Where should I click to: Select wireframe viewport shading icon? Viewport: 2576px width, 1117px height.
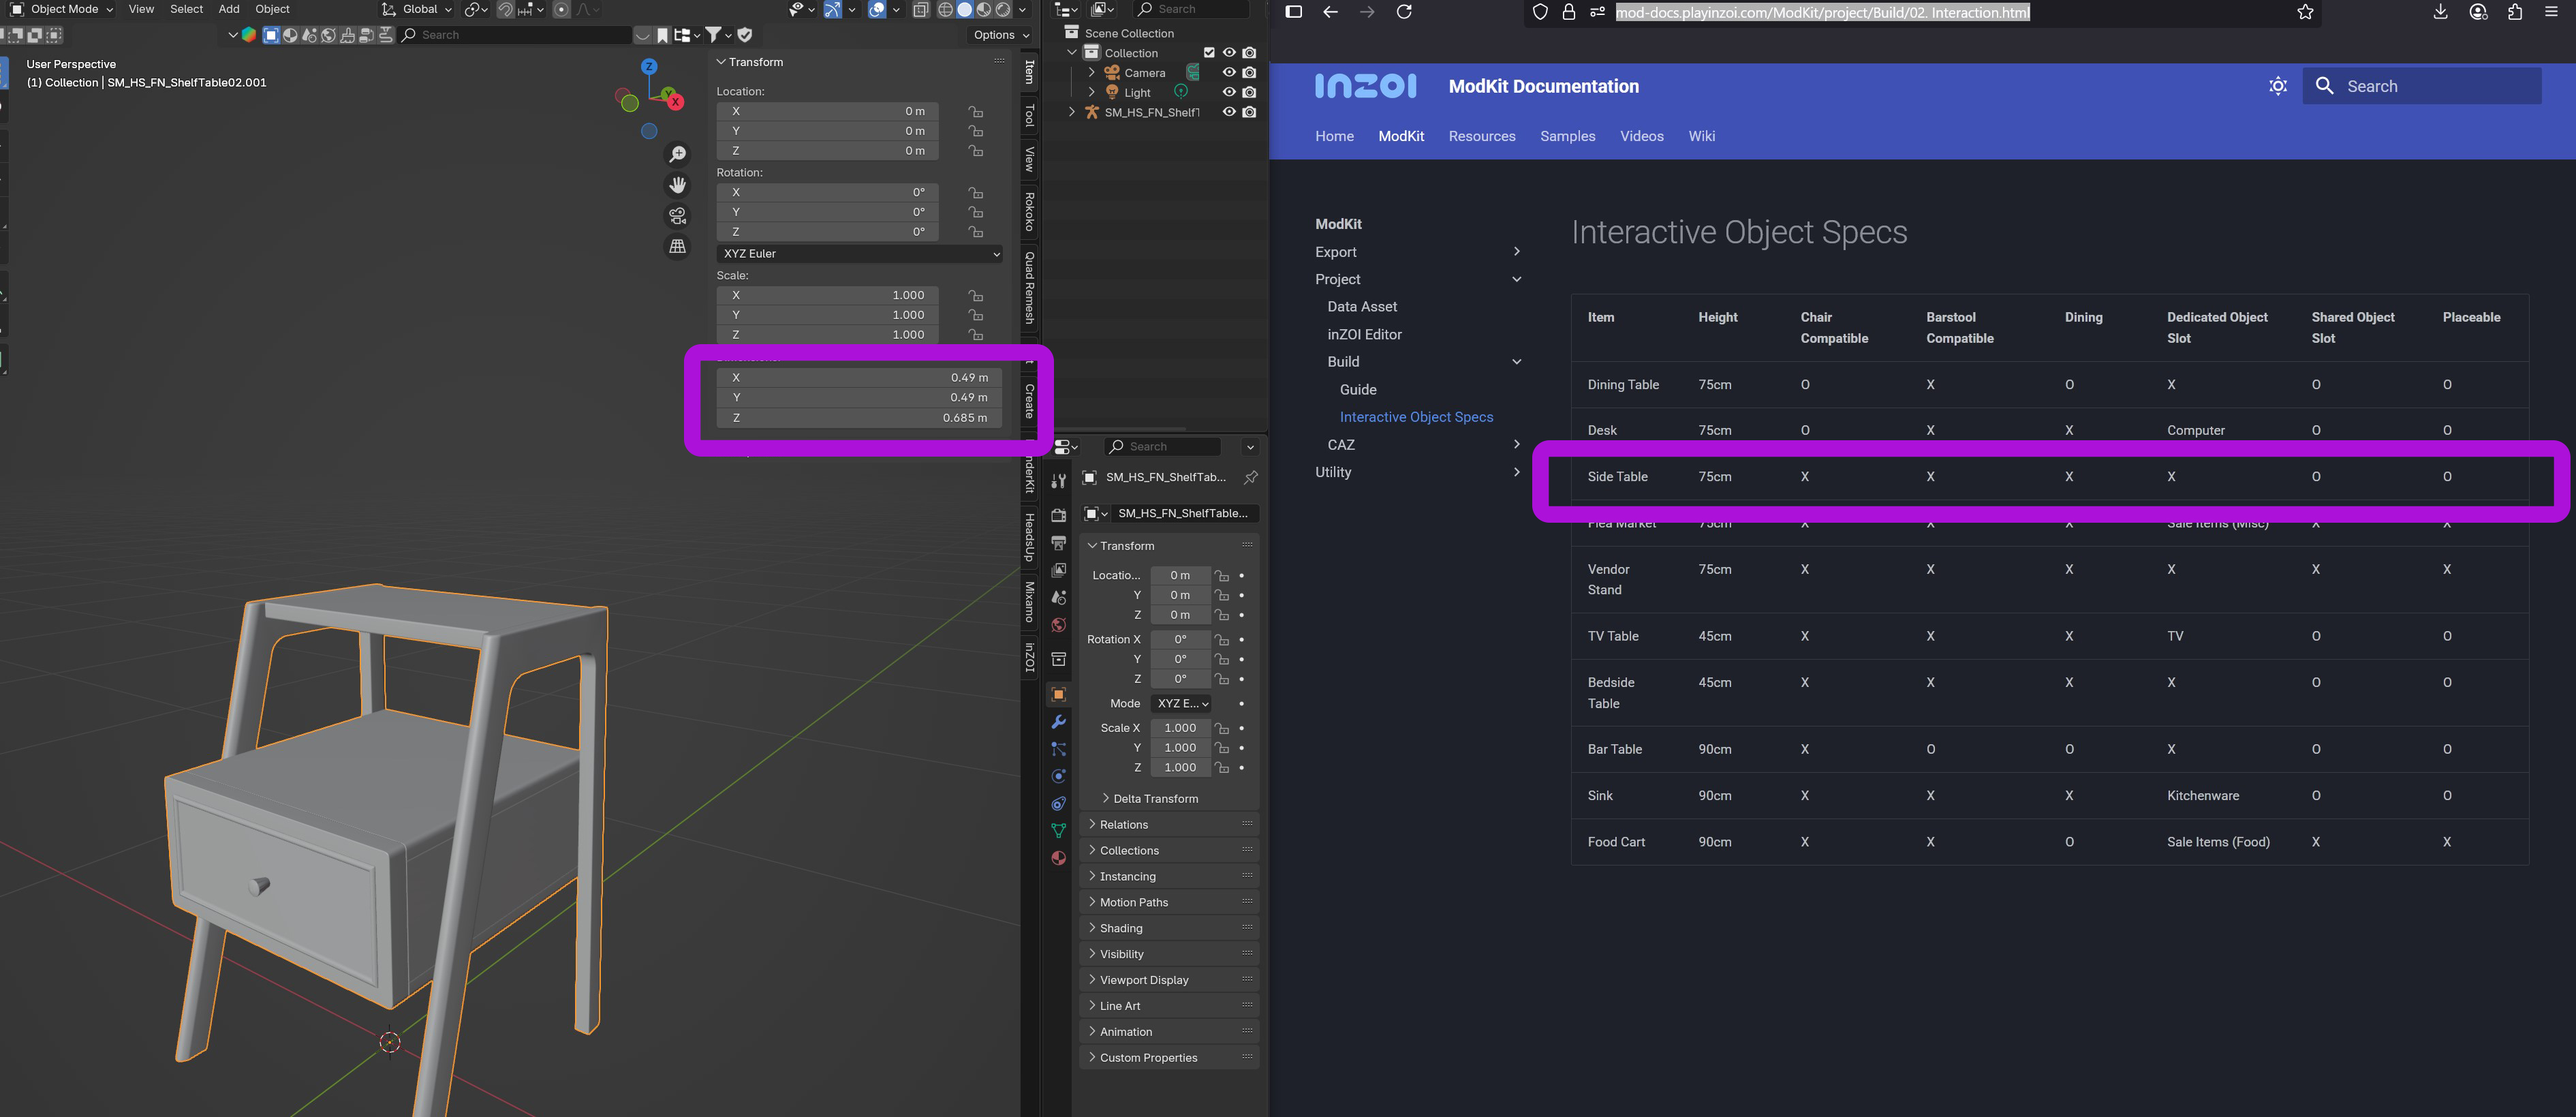click(945, 9)
